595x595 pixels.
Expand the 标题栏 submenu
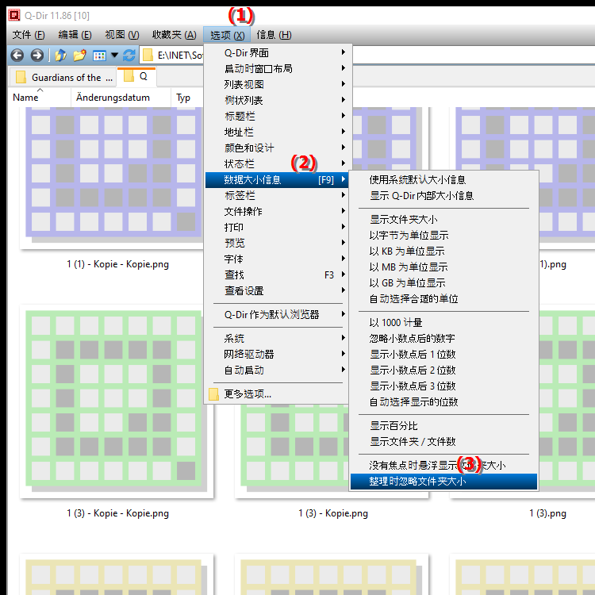point(277,116)
